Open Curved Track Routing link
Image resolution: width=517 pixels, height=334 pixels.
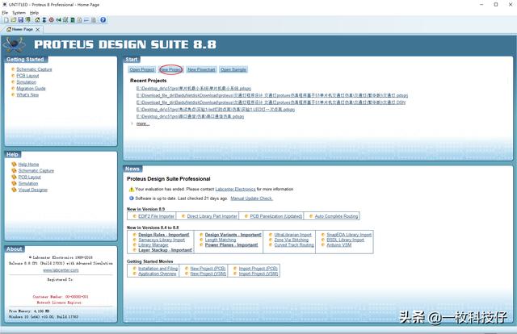[x=294, y=245]
